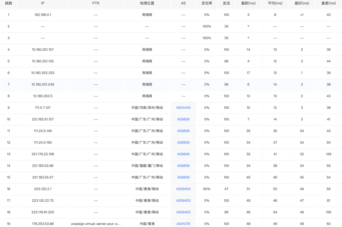Sort by the 丢包率 column header

click(206, 4)
